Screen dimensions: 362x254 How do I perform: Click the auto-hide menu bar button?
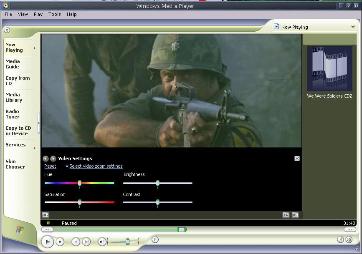point(7,30)
